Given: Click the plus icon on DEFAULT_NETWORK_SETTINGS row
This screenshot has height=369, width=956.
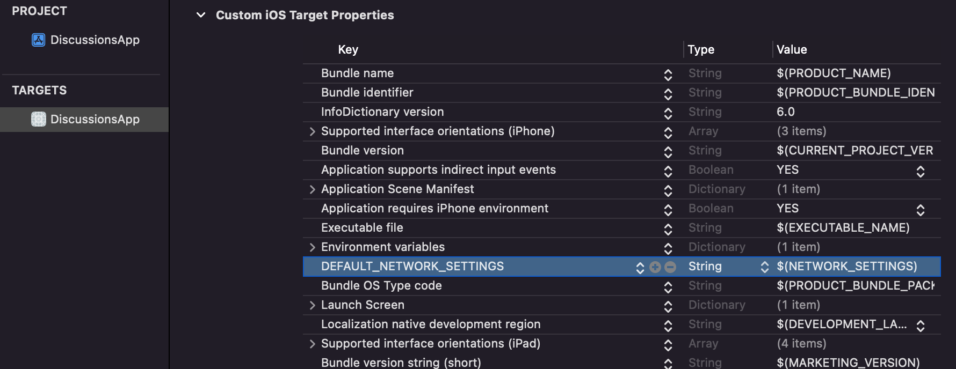Looking at the screenshot, I should [655, 267].
